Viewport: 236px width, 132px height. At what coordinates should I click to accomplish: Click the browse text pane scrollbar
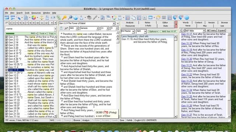[118, 75]
